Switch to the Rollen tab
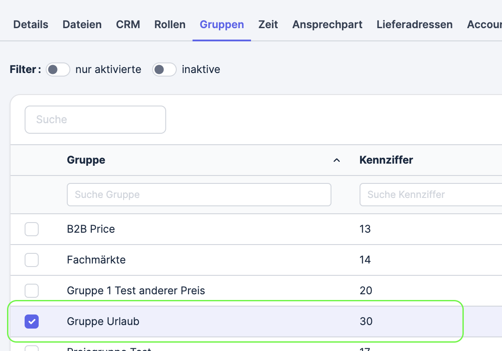The height and width of the screenshot is (351, 502). pos(170,25)
